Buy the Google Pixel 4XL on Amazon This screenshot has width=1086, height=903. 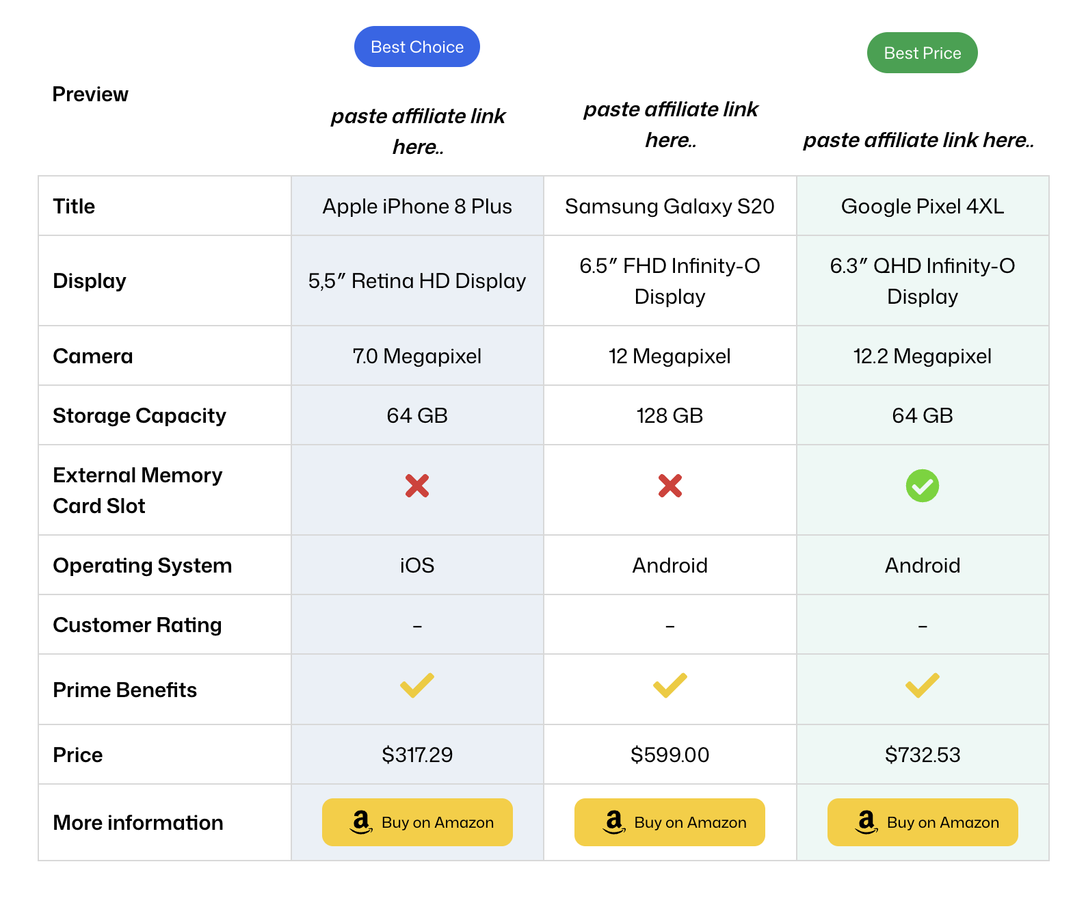coord(923,822)
